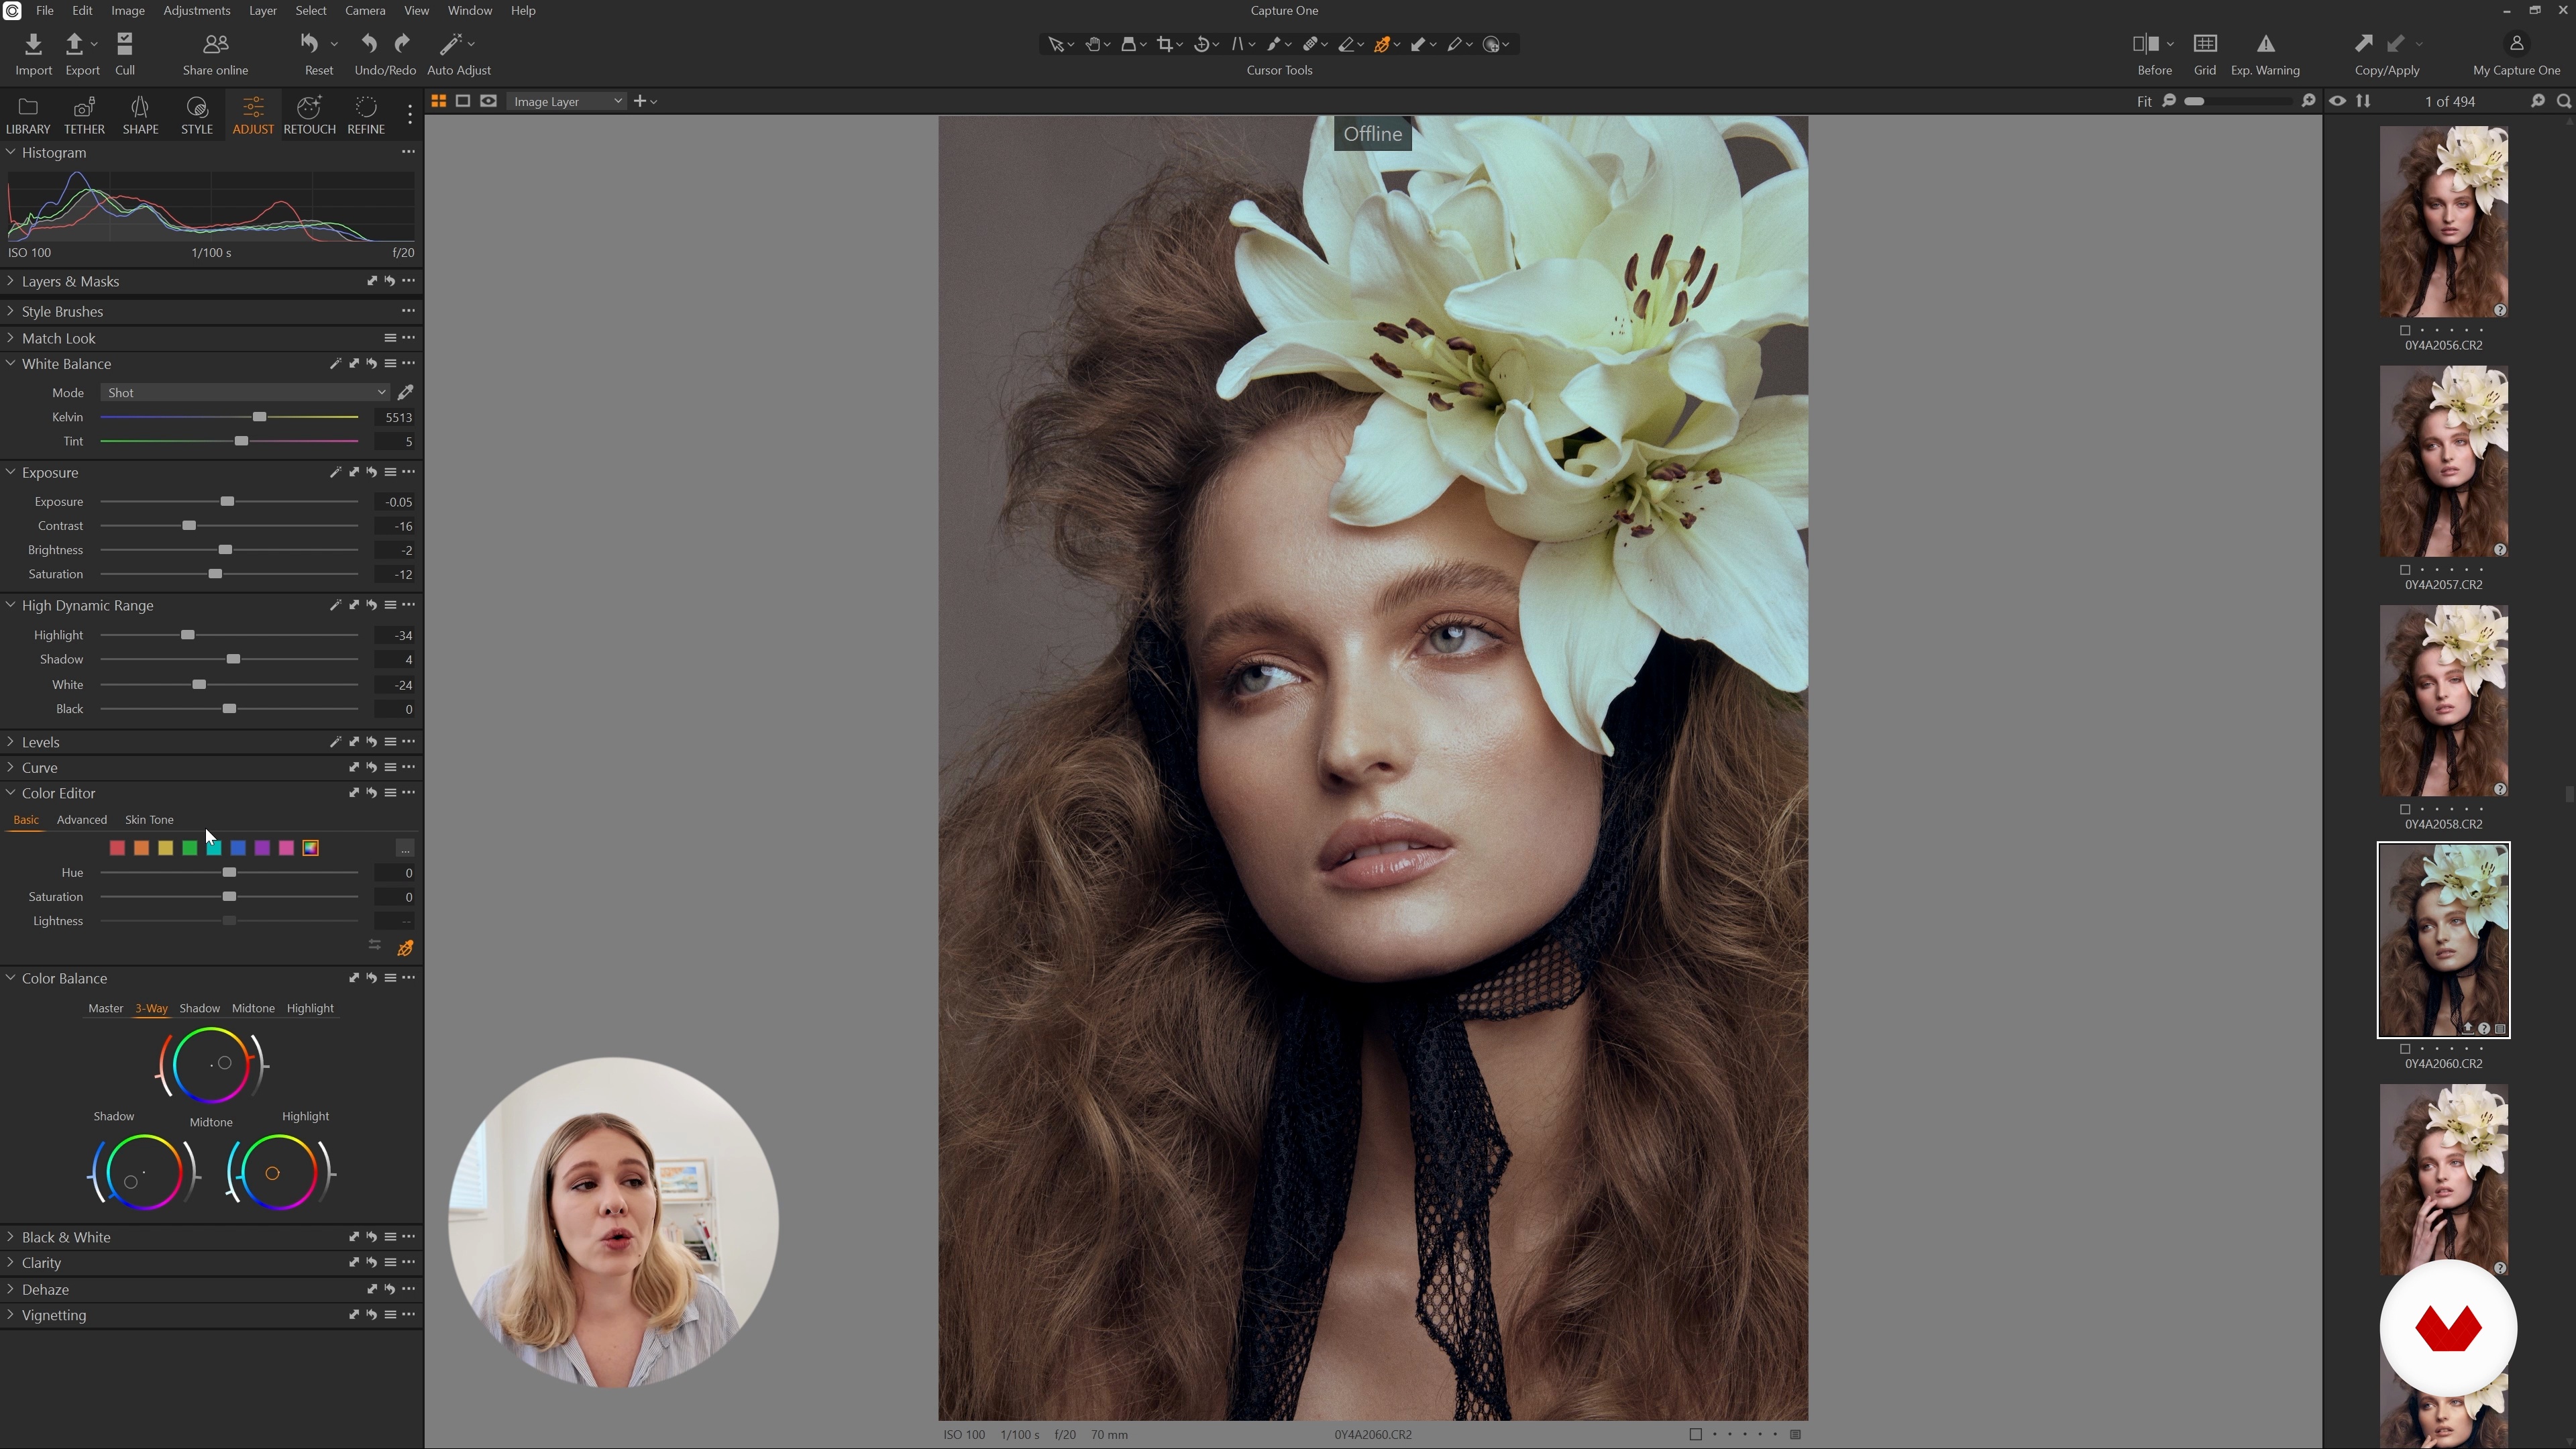
Task: Expand the Vignetting panel
Action: (x=10, y=1315)
